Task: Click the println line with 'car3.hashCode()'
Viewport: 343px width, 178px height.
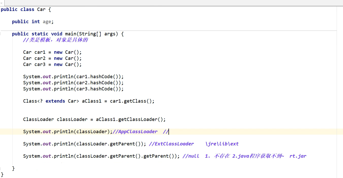Action: (73, 89)
